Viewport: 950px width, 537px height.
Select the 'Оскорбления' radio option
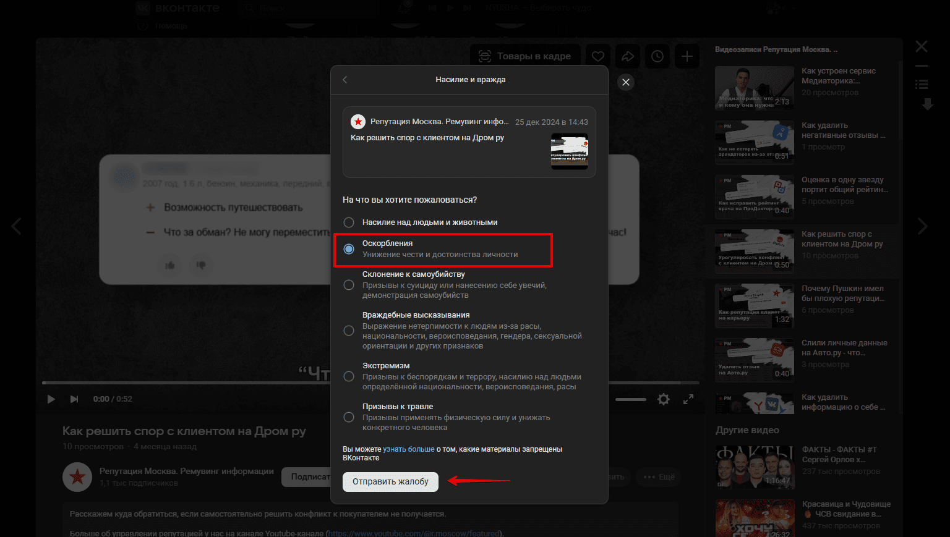point(349,249)
